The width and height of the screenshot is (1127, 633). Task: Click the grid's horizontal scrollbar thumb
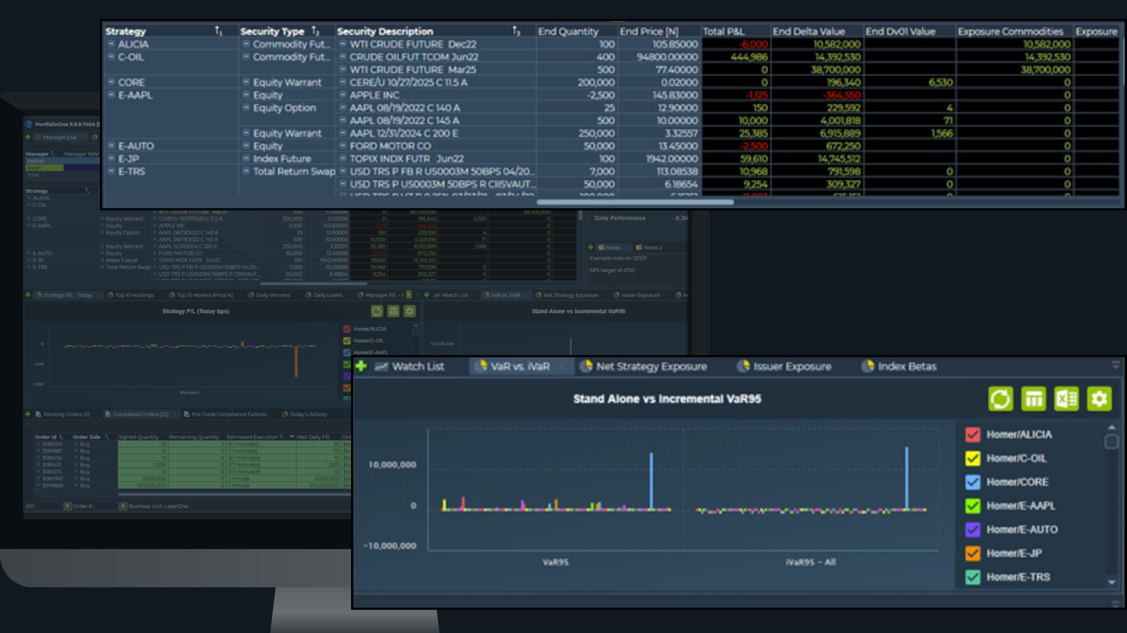[635, 202]
